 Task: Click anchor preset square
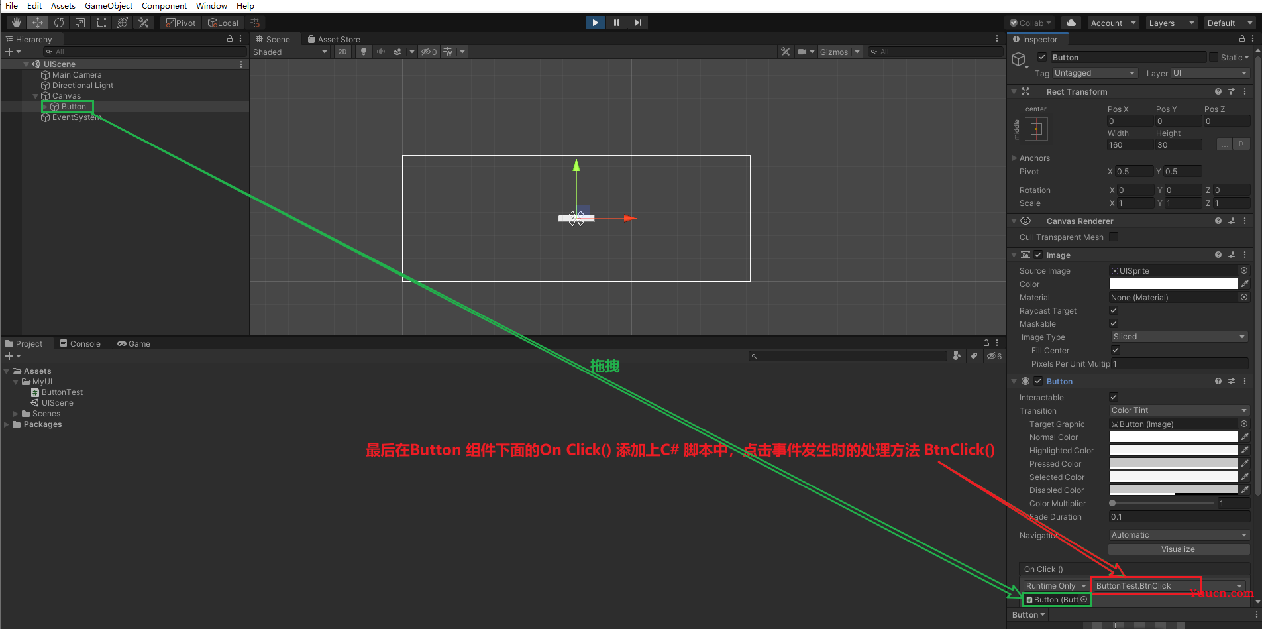(x=1037, y=129)
